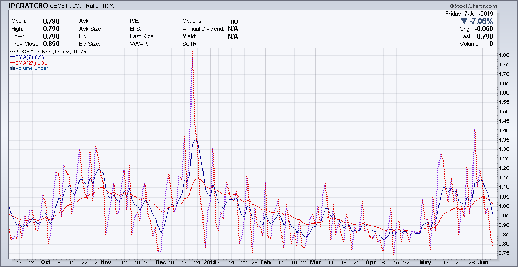This screenshot has height=267, width=518.
Task: Click the Friday 7-Jun-2019 date text
Action: tap(469, 13)
